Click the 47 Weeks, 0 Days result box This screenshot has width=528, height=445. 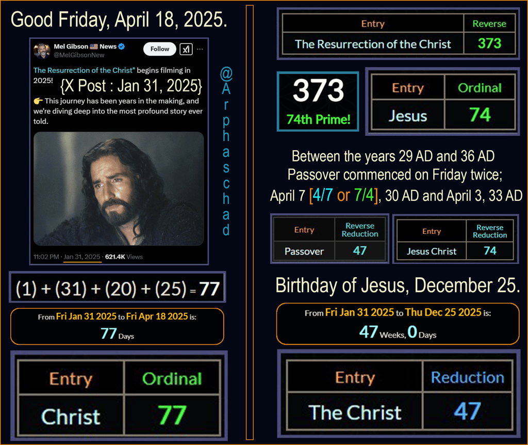398,324
